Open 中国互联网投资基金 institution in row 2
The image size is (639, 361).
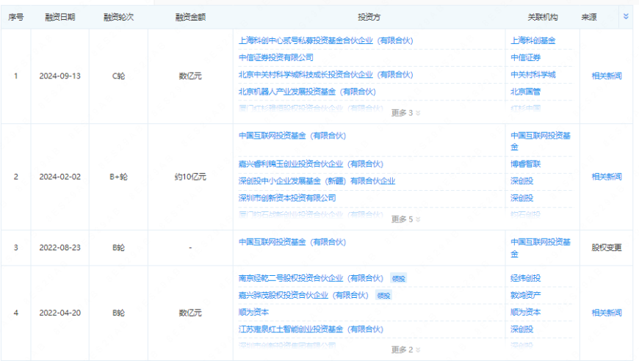tap(541, 141)
